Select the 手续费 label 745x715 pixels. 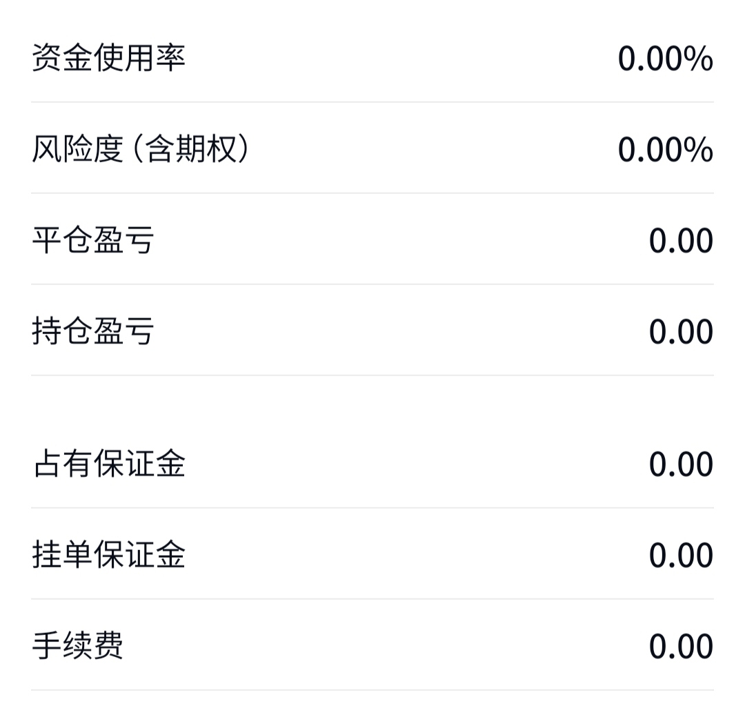pyautogui.click(x=77, y=645)
